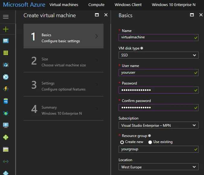This screenshot has width=204, height=175.
Task: Go to Virtual machines breadcrumb
Action: [x=64, y=5]
